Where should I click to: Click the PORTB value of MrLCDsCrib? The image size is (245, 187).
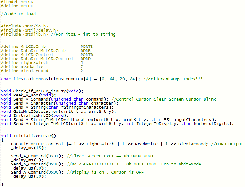point(87,47)
